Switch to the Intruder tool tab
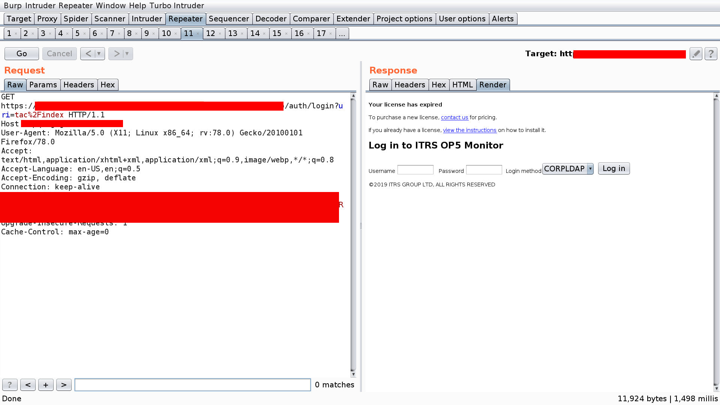Screen dimensions: 720x405 pos(147,19)
